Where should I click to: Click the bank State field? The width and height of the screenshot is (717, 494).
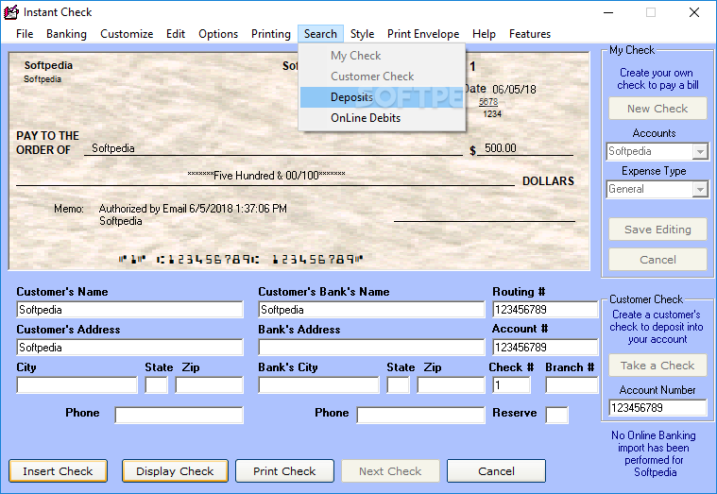pyautogui.click(x=398, y=385)
